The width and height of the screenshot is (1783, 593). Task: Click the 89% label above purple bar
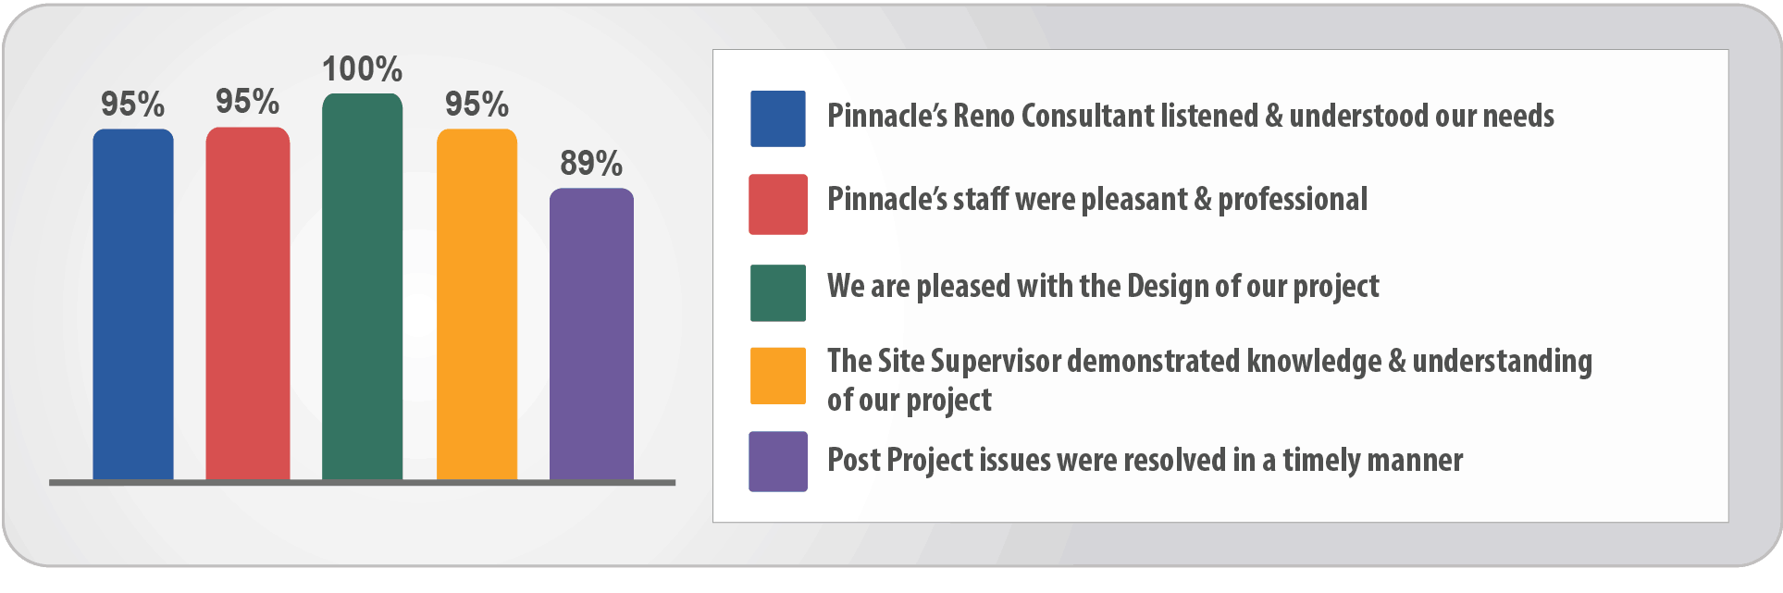(592, 164)
